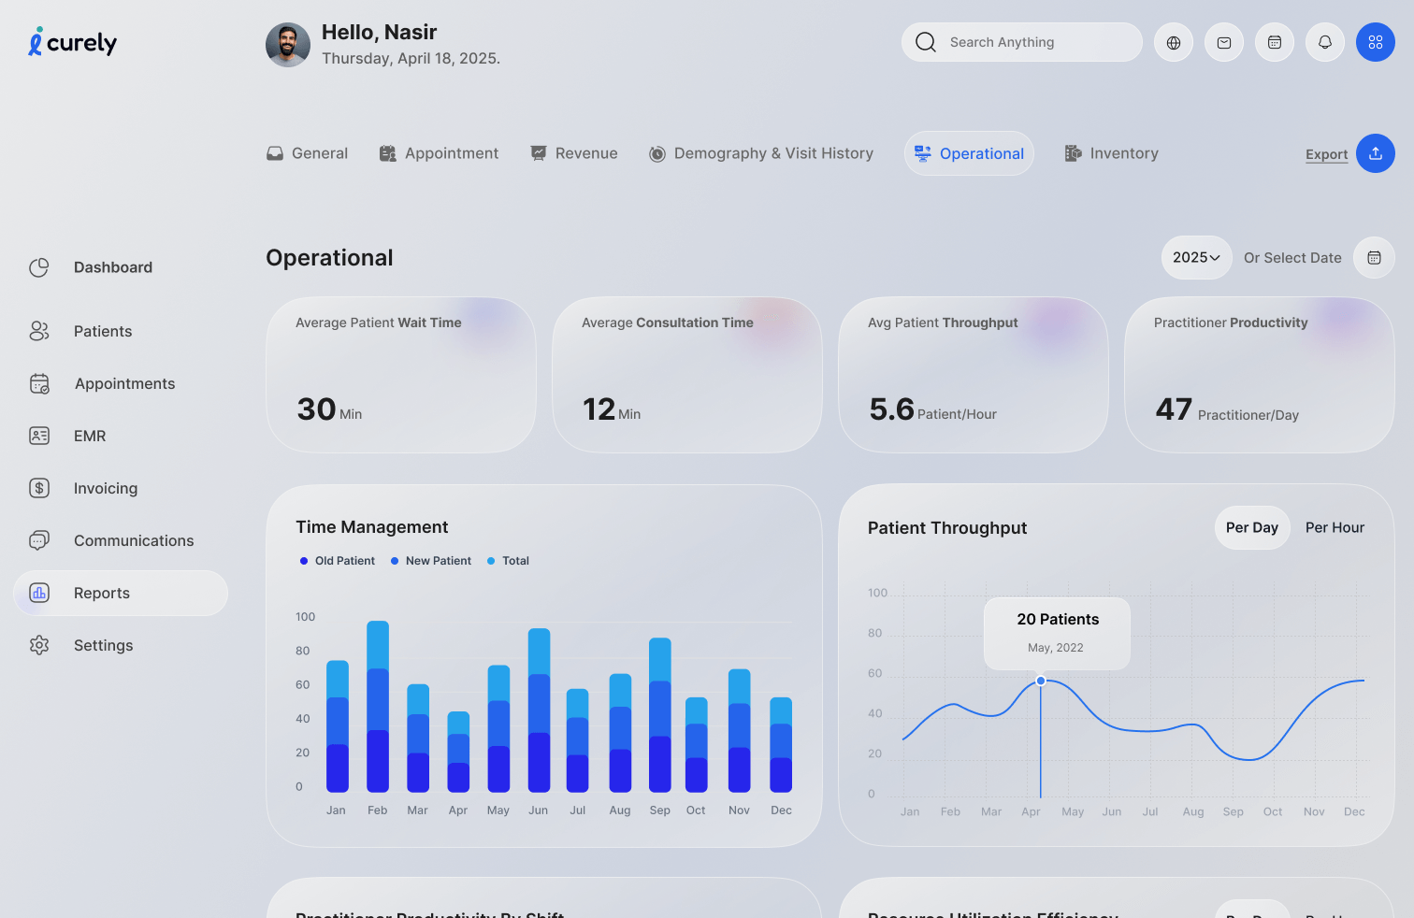Toggle New Patient legend series
1414x918 pixels.
431,561
